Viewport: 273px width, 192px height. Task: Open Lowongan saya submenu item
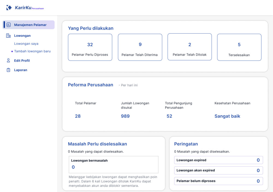tap(26, 44)
